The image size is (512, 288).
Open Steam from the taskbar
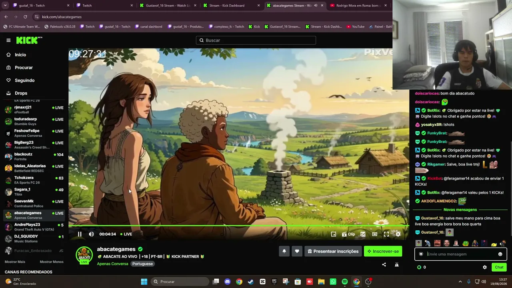[x=251, y=282]
